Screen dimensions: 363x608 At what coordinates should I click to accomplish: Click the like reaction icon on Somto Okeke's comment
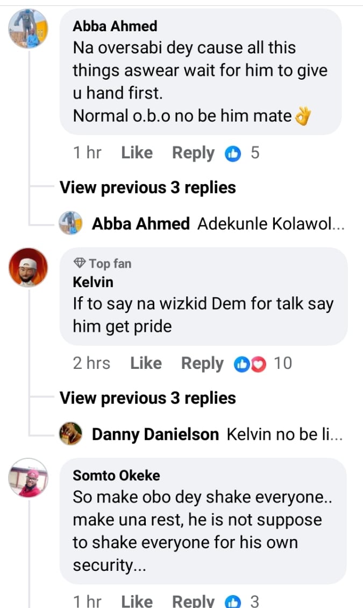[x=233, y=601]
